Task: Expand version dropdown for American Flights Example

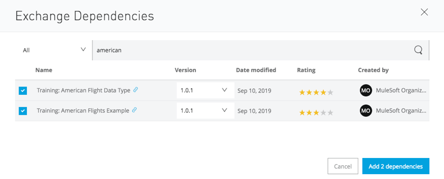Action: (x=205, y=111)
